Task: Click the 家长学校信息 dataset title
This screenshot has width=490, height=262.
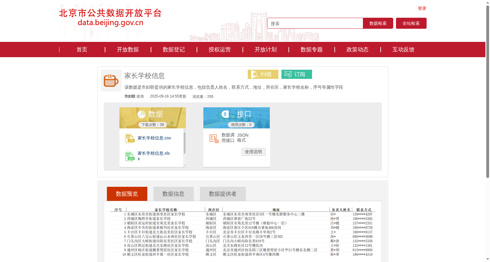Action: click(x=145, y=76)
